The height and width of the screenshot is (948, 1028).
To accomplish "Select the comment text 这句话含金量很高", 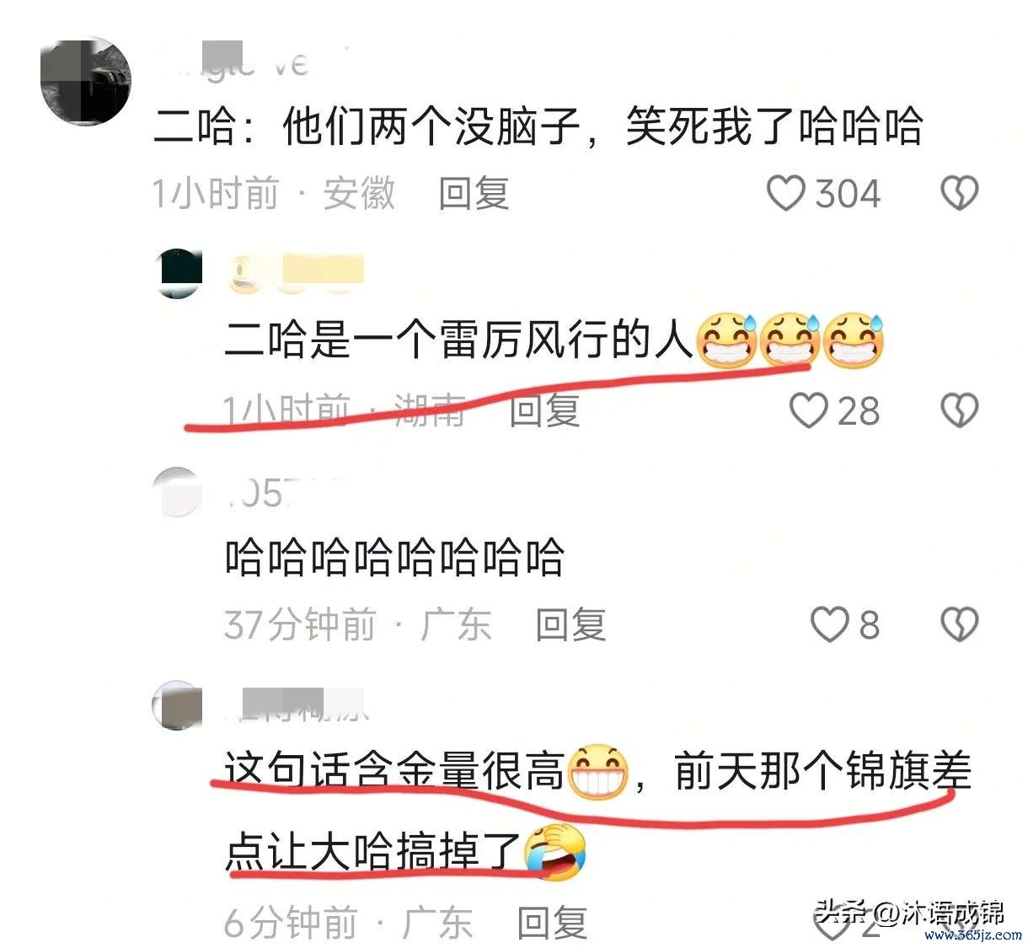I will pyautogui.click(x=394, y=771).
